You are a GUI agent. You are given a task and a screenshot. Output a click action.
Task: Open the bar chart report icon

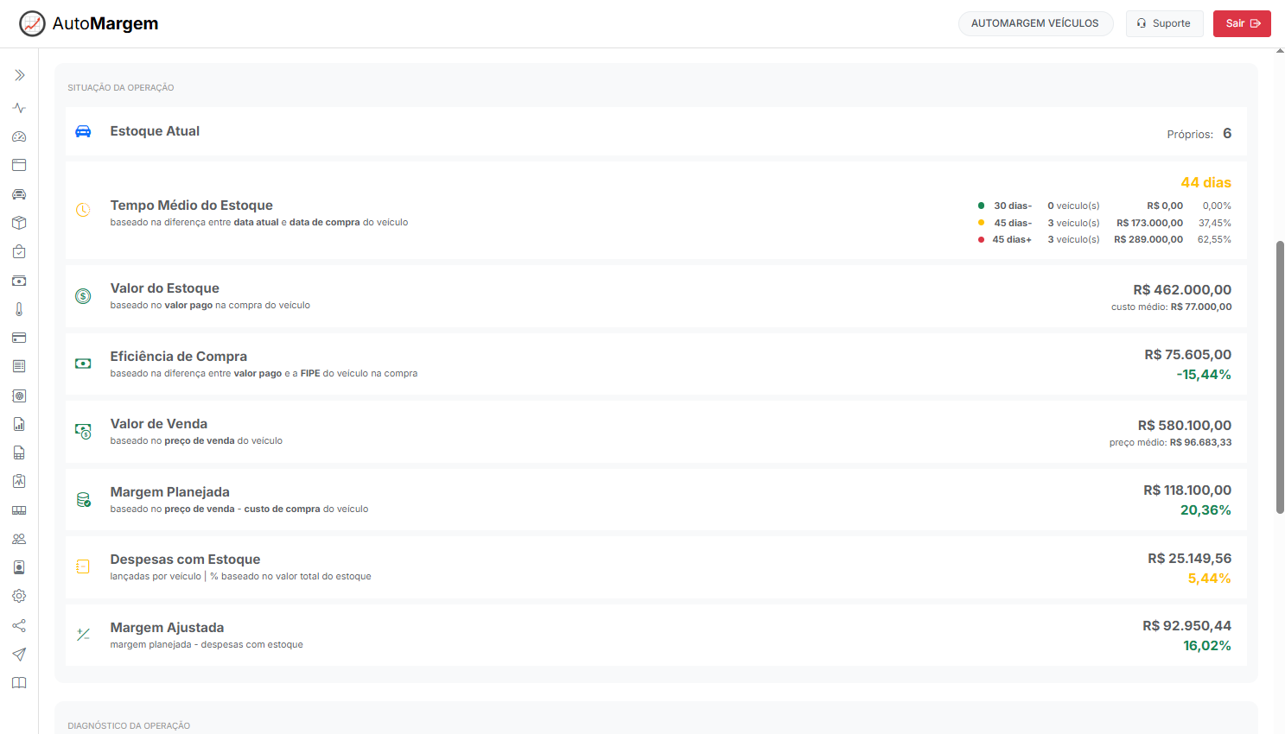(19, 424)
